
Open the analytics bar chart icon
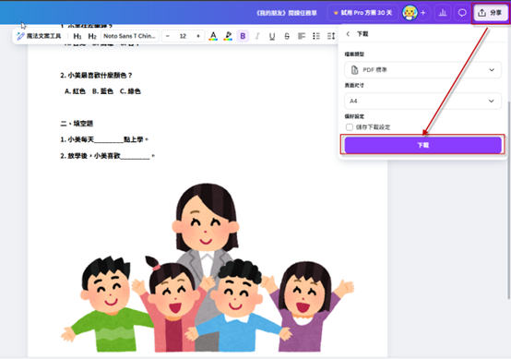pyautogui.click(x=442, y=13)
